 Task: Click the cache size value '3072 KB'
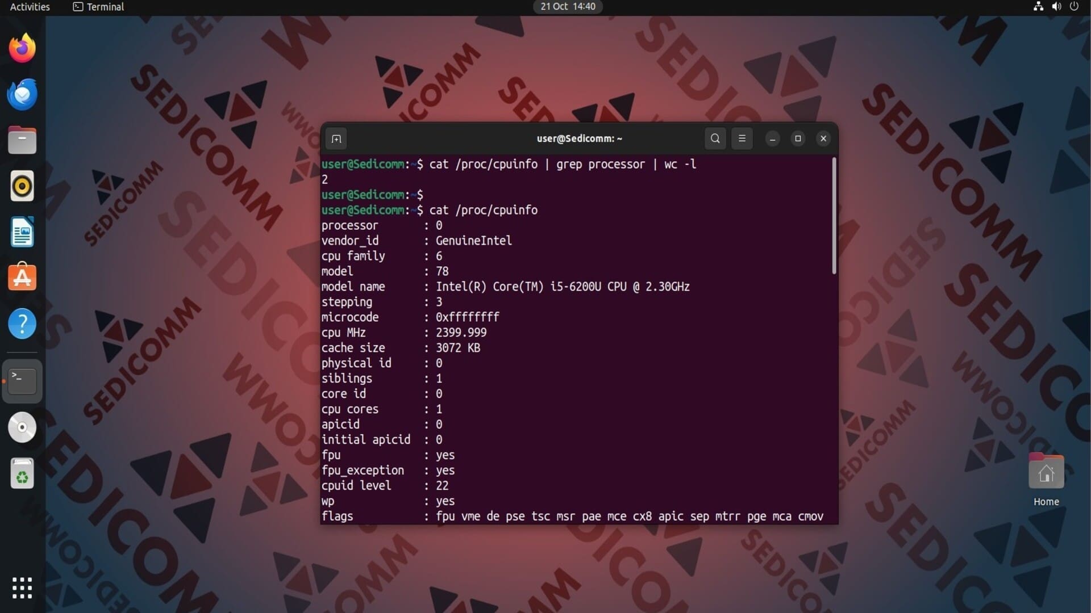coord(457,348)
